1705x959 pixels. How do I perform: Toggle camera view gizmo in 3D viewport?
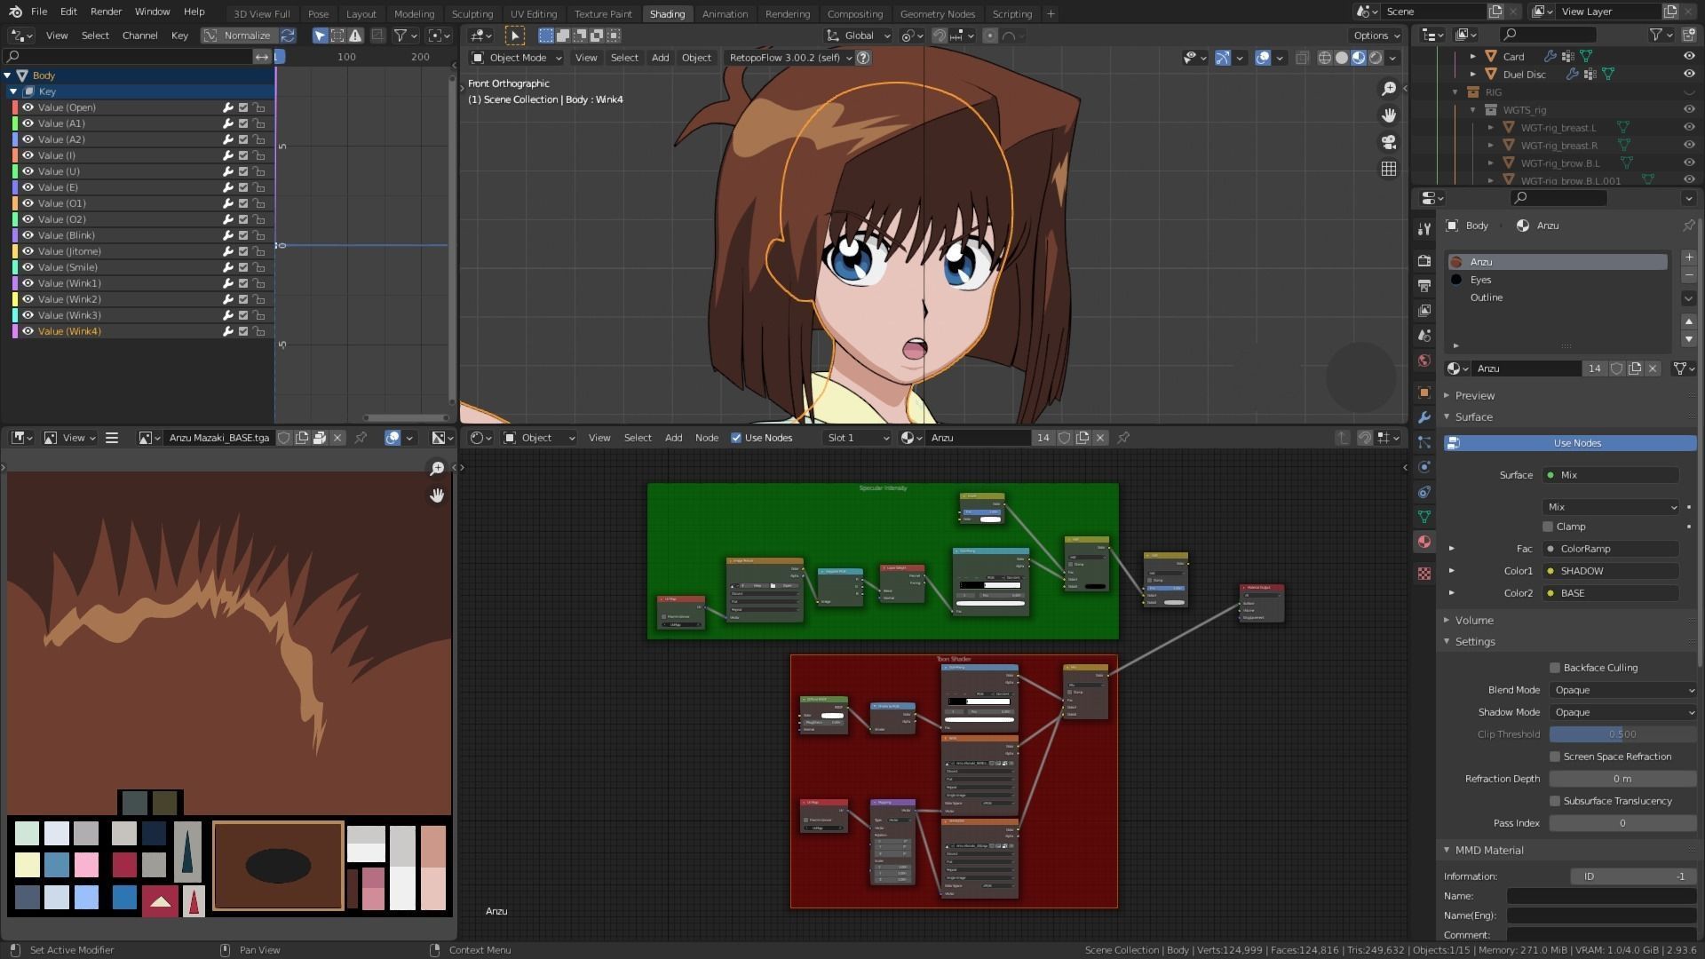[x=1388, y=142]
